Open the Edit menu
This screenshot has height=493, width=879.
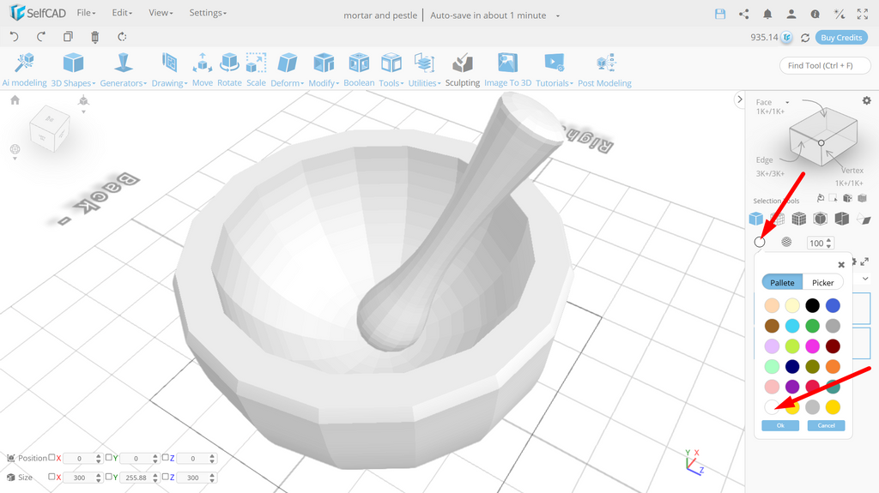pos(122,13)
